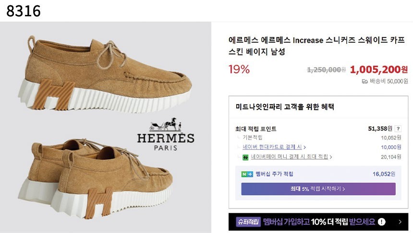The height and width of the screenshot is (233, 413).
Task: Click the 슈퍼적립 badge in the banner
Action: (x=248, y=222)
